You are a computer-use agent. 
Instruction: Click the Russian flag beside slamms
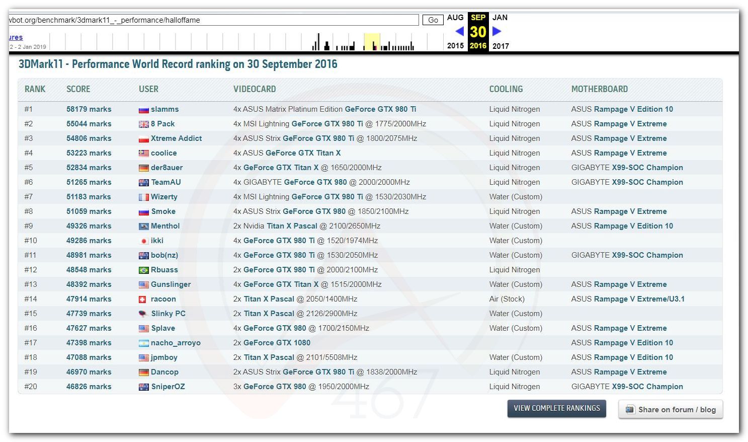(144, 110)
